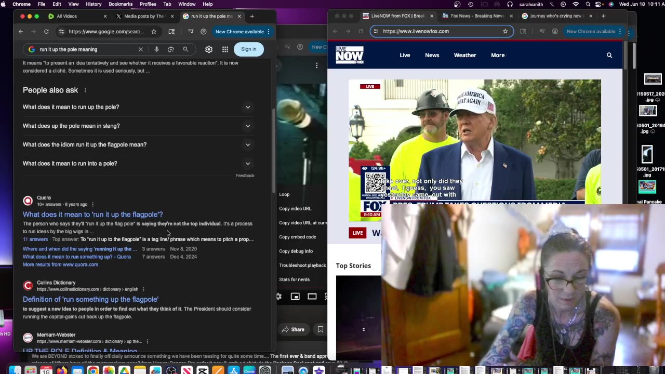Click Share button under video
Image resolution: width=665 pixels, height=374 pixels.
click(x=293, y=329)
